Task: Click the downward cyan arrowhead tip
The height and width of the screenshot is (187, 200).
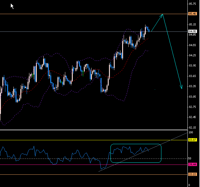Action: coord(181,88)
